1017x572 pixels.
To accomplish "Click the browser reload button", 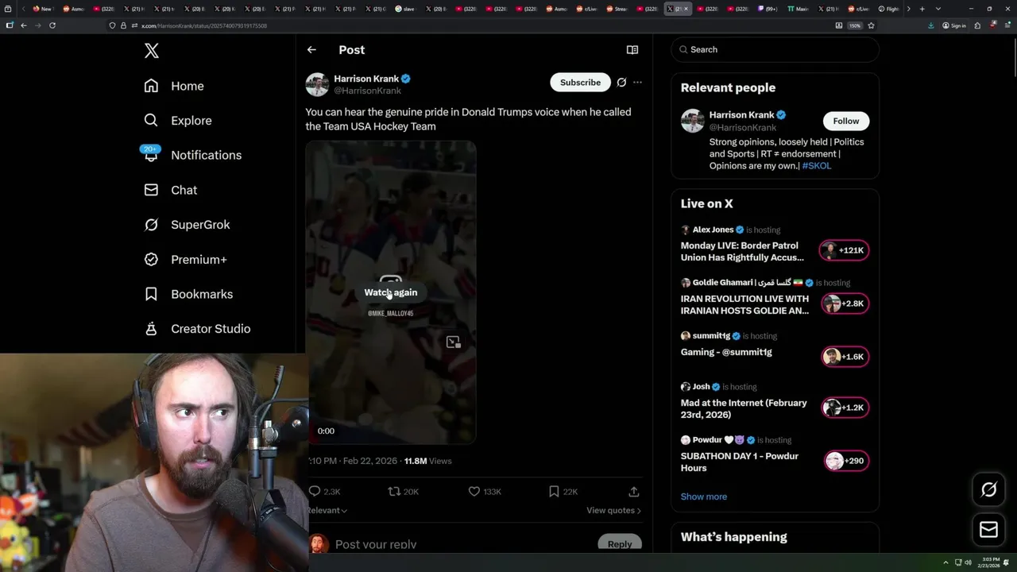I will 52,25.
